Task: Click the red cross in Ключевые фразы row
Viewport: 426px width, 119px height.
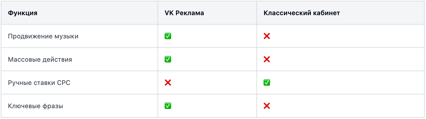Action: pyautogui.click(x=267, y=106)
